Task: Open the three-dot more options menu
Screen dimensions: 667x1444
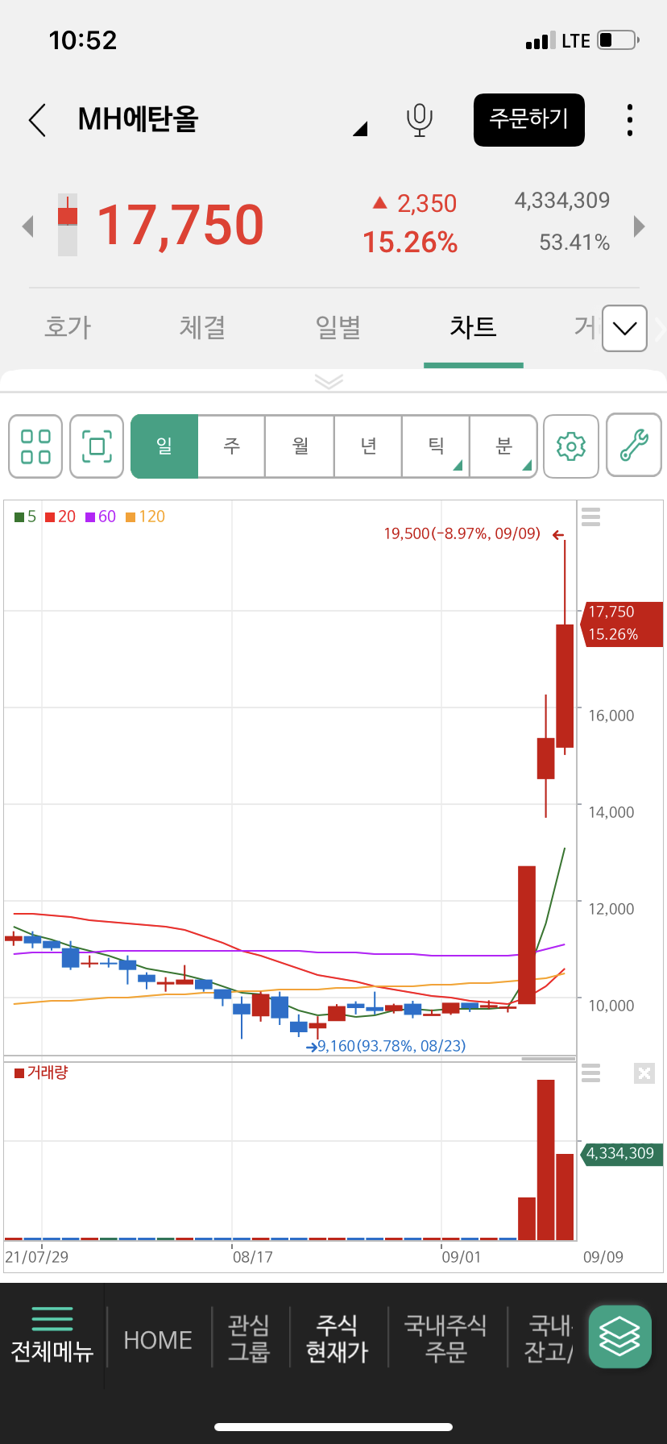Action: click(630, 120)
